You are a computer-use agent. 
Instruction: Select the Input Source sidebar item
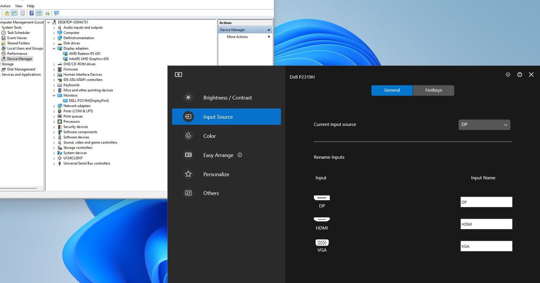click(x=226, y=116)
